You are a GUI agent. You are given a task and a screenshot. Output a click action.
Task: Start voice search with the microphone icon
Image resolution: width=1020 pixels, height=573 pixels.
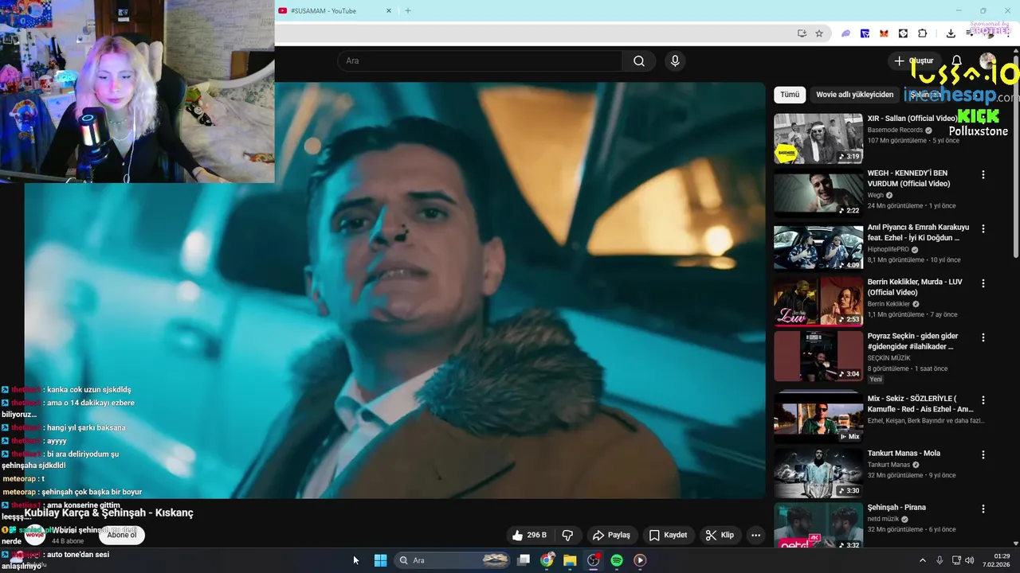(675, 61)
